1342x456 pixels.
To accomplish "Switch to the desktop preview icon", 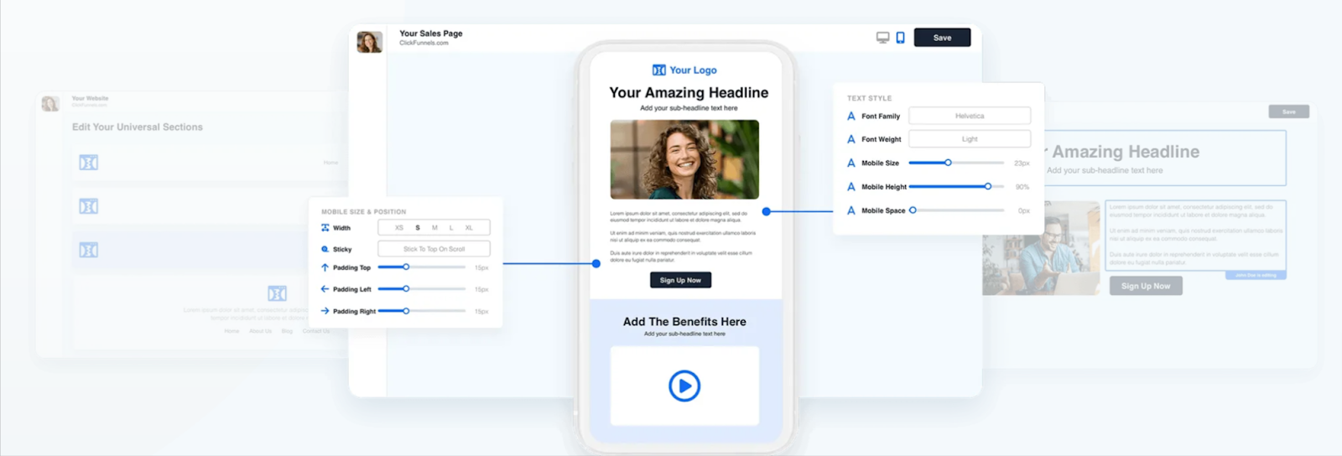I will (882, 38).
